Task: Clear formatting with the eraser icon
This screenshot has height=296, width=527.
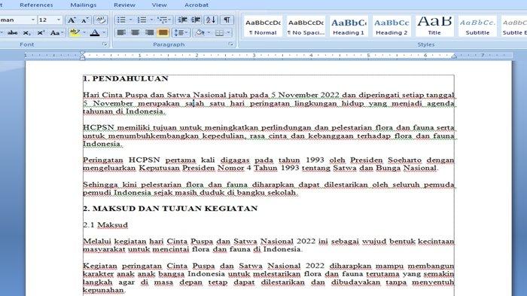Action: click(100, 20)
